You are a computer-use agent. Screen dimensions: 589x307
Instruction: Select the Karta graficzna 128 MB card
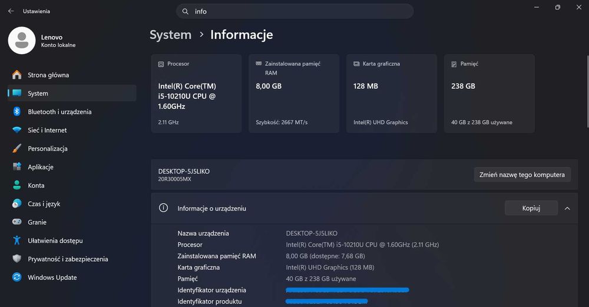point(392,94)
